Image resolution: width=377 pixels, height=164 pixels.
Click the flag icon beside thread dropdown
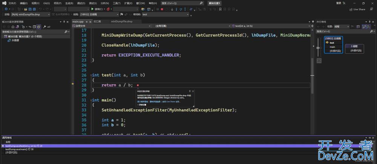pos(122,14)
